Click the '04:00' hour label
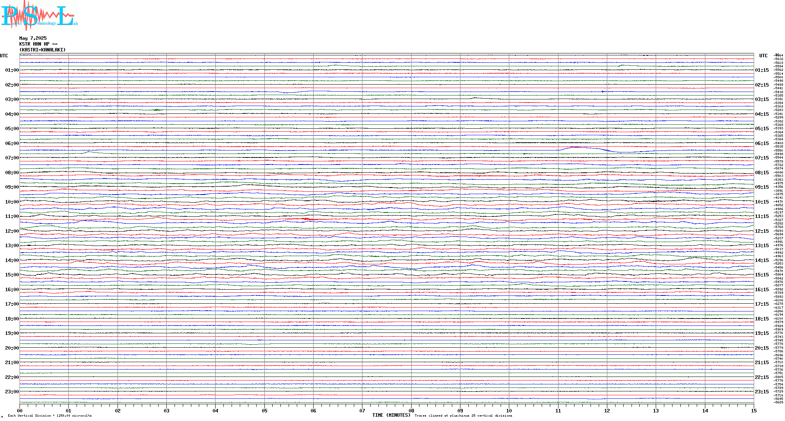Viewport: 785px width, 421px height. coord(12,114)
